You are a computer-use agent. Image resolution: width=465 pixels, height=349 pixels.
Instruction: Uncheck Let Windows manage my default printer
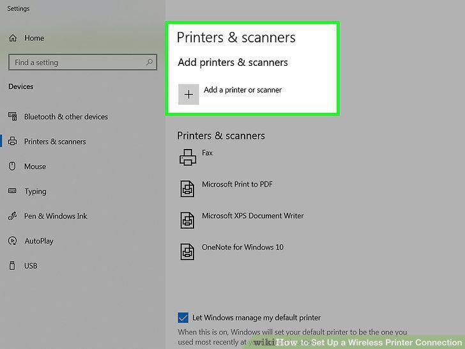(183, 318)
